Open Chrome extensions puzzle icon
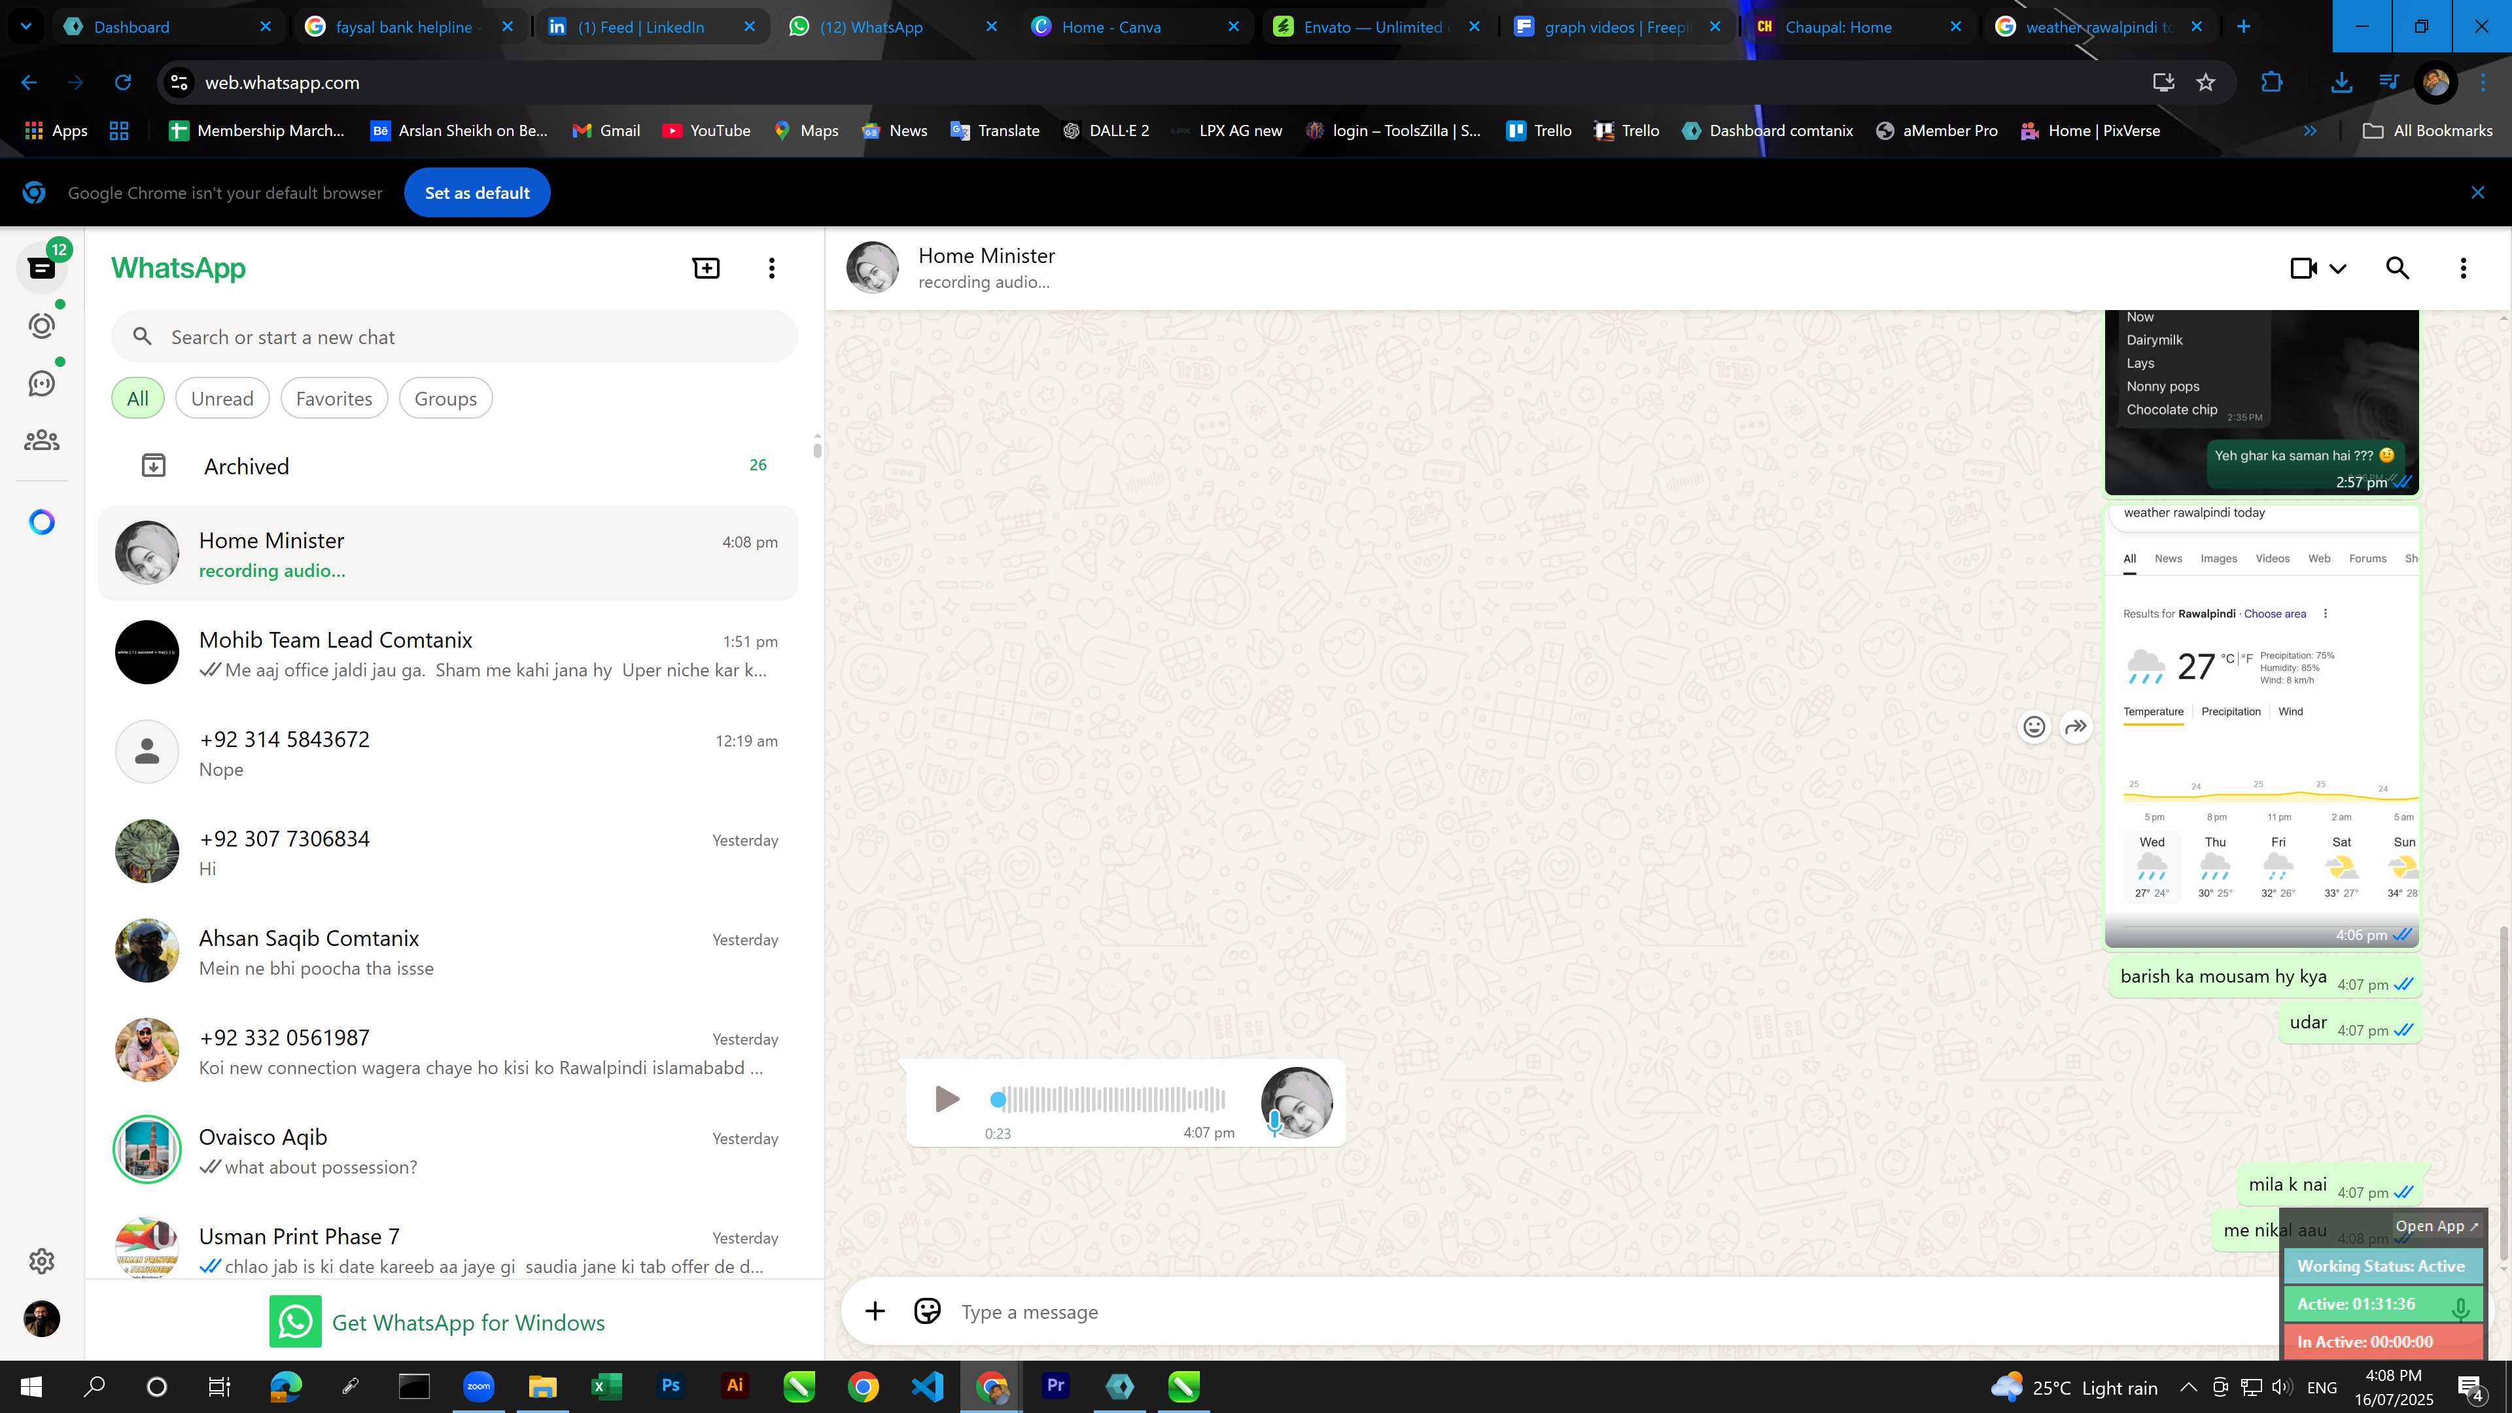 coord(2272,83)
